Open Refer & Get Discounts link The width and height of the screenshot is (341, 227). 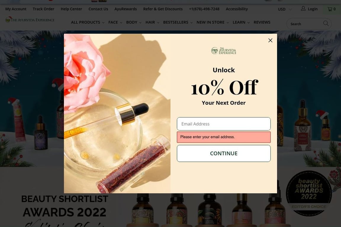163,9
